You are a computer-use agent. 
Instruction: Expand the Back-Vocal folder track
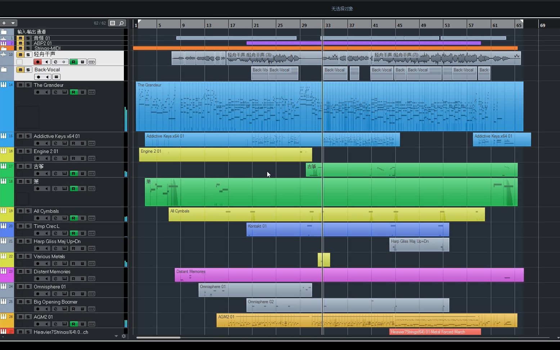click(4, 69)
